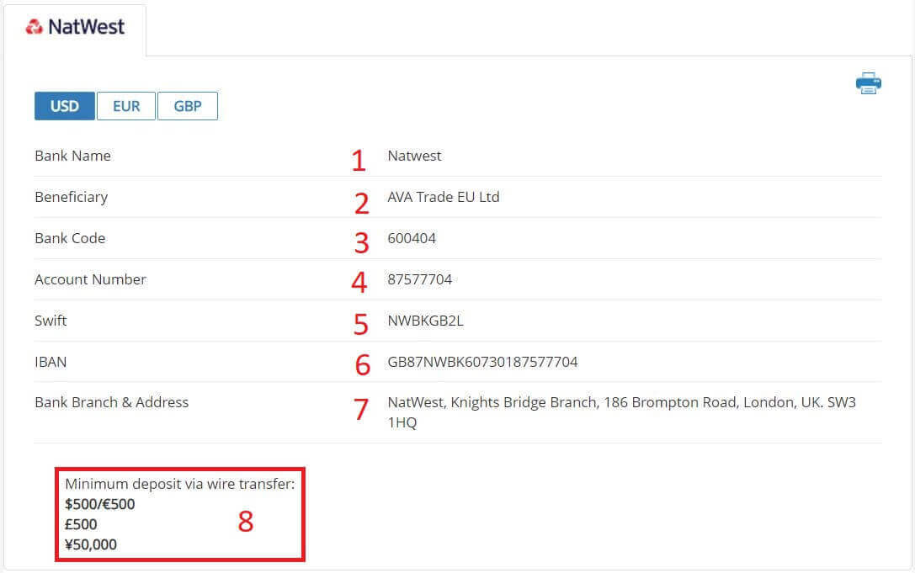Click the bank code 600404
The width and height of the screenshot is (915, 573).
tap(412, 238)
